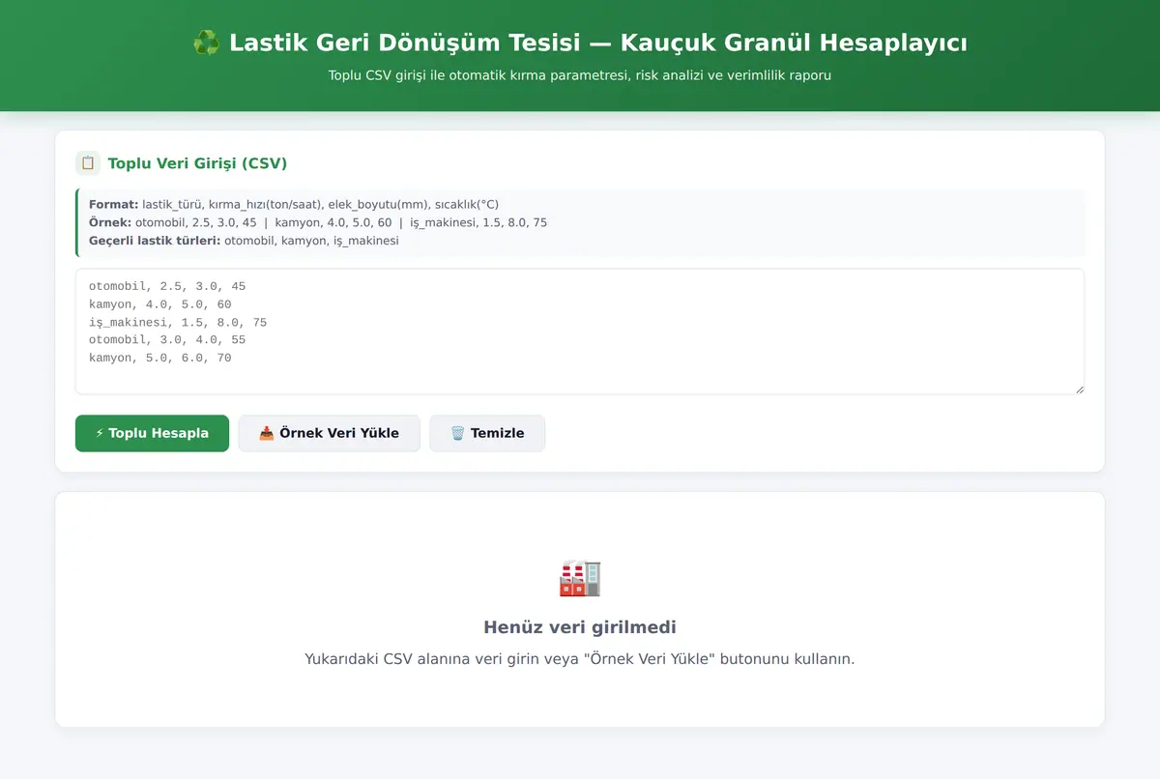Click the 'Format:' description line

tap(294, 205)
